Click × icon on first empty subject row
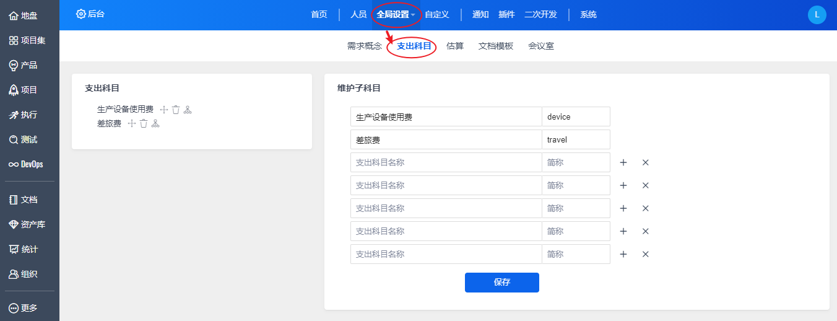The height and width of the screenshot is (321, 837). coord(646,162)
